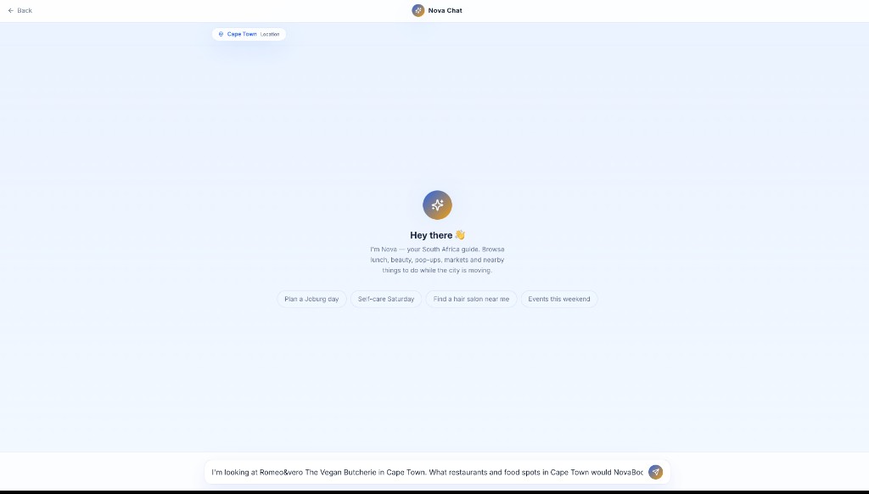Go back using the Back arrow

[x=20, y=10]
